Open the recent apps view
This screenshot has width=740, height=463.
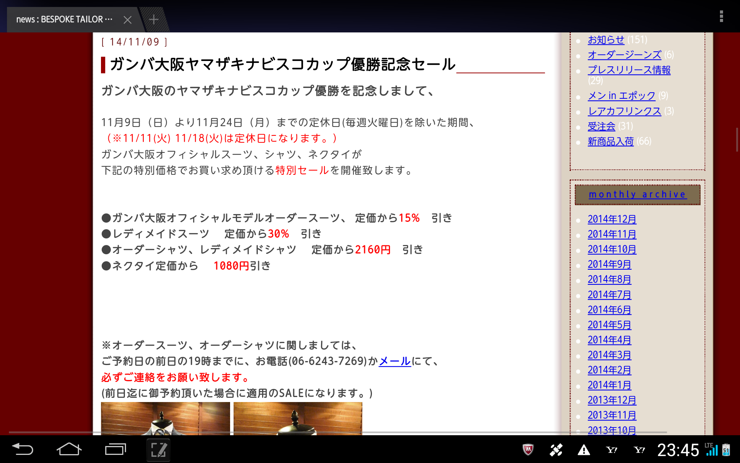point(115,449)
